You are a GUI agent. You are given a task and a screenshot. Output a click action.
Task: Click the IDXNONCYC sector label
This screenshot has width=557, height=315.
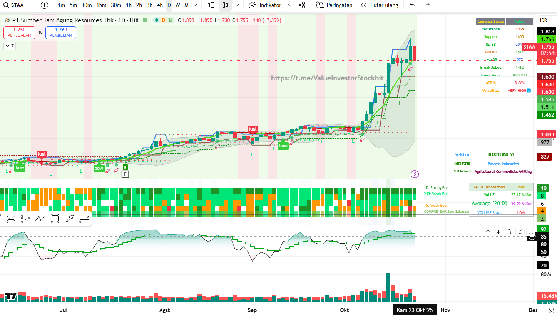(502, 154)
